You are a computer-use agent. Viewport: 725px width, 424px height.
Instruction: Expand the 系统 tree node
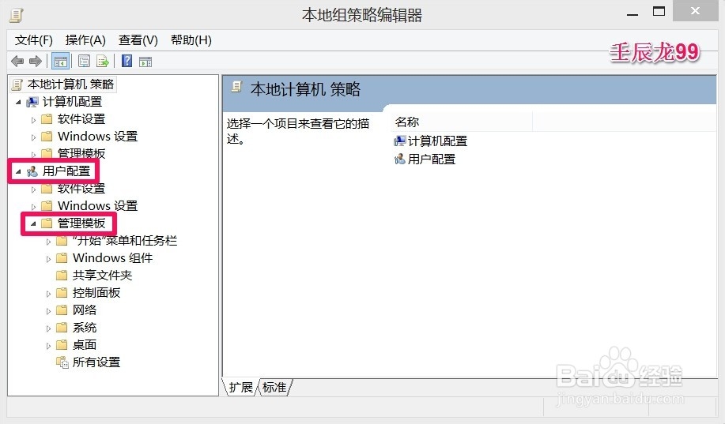click(48, 328)
